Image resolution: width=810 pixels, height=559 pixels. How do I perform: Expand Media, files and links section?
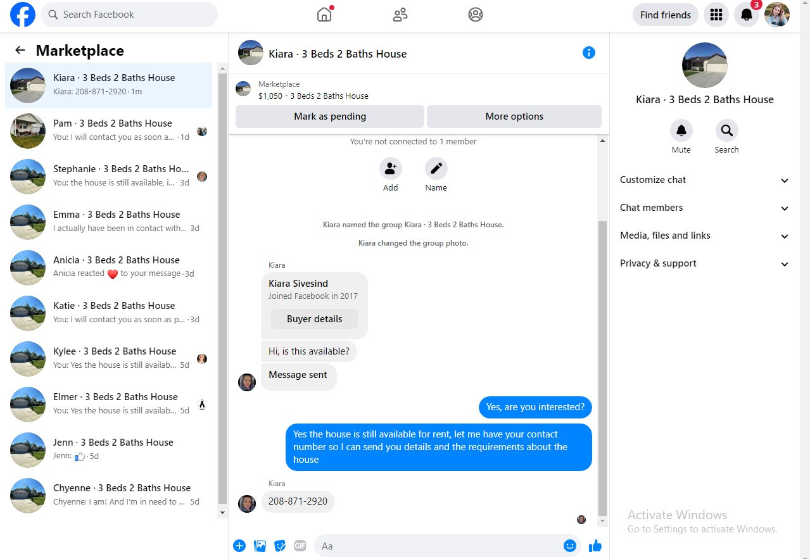point(705,236)
